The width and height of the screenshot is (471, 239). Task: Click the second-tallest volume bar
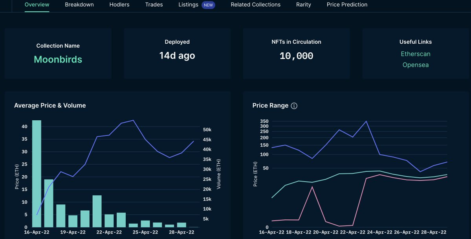tap(49, 203)
